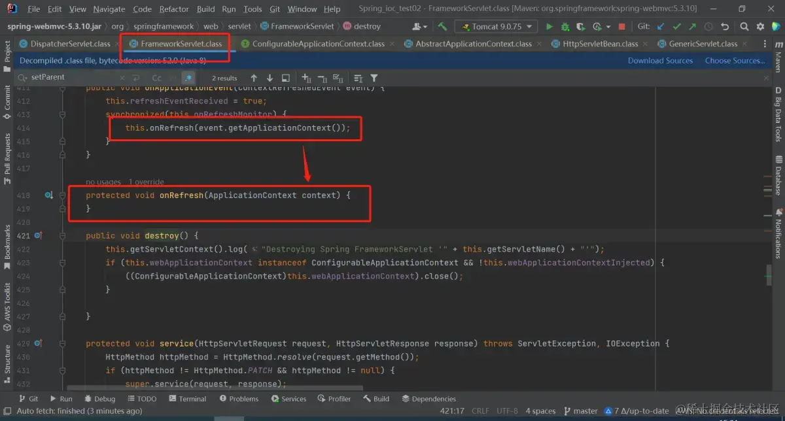Click the 421:17 cursor position
Viewport: 785px width, 421px height.
pyautogui.click(x=451, y=411)
